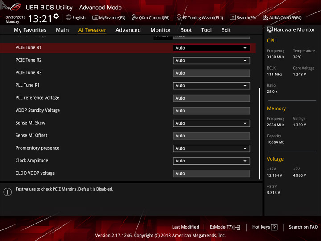Click the Hot Keys question mark icon
This screenshot has width=321, height=241.
(274, 227)
